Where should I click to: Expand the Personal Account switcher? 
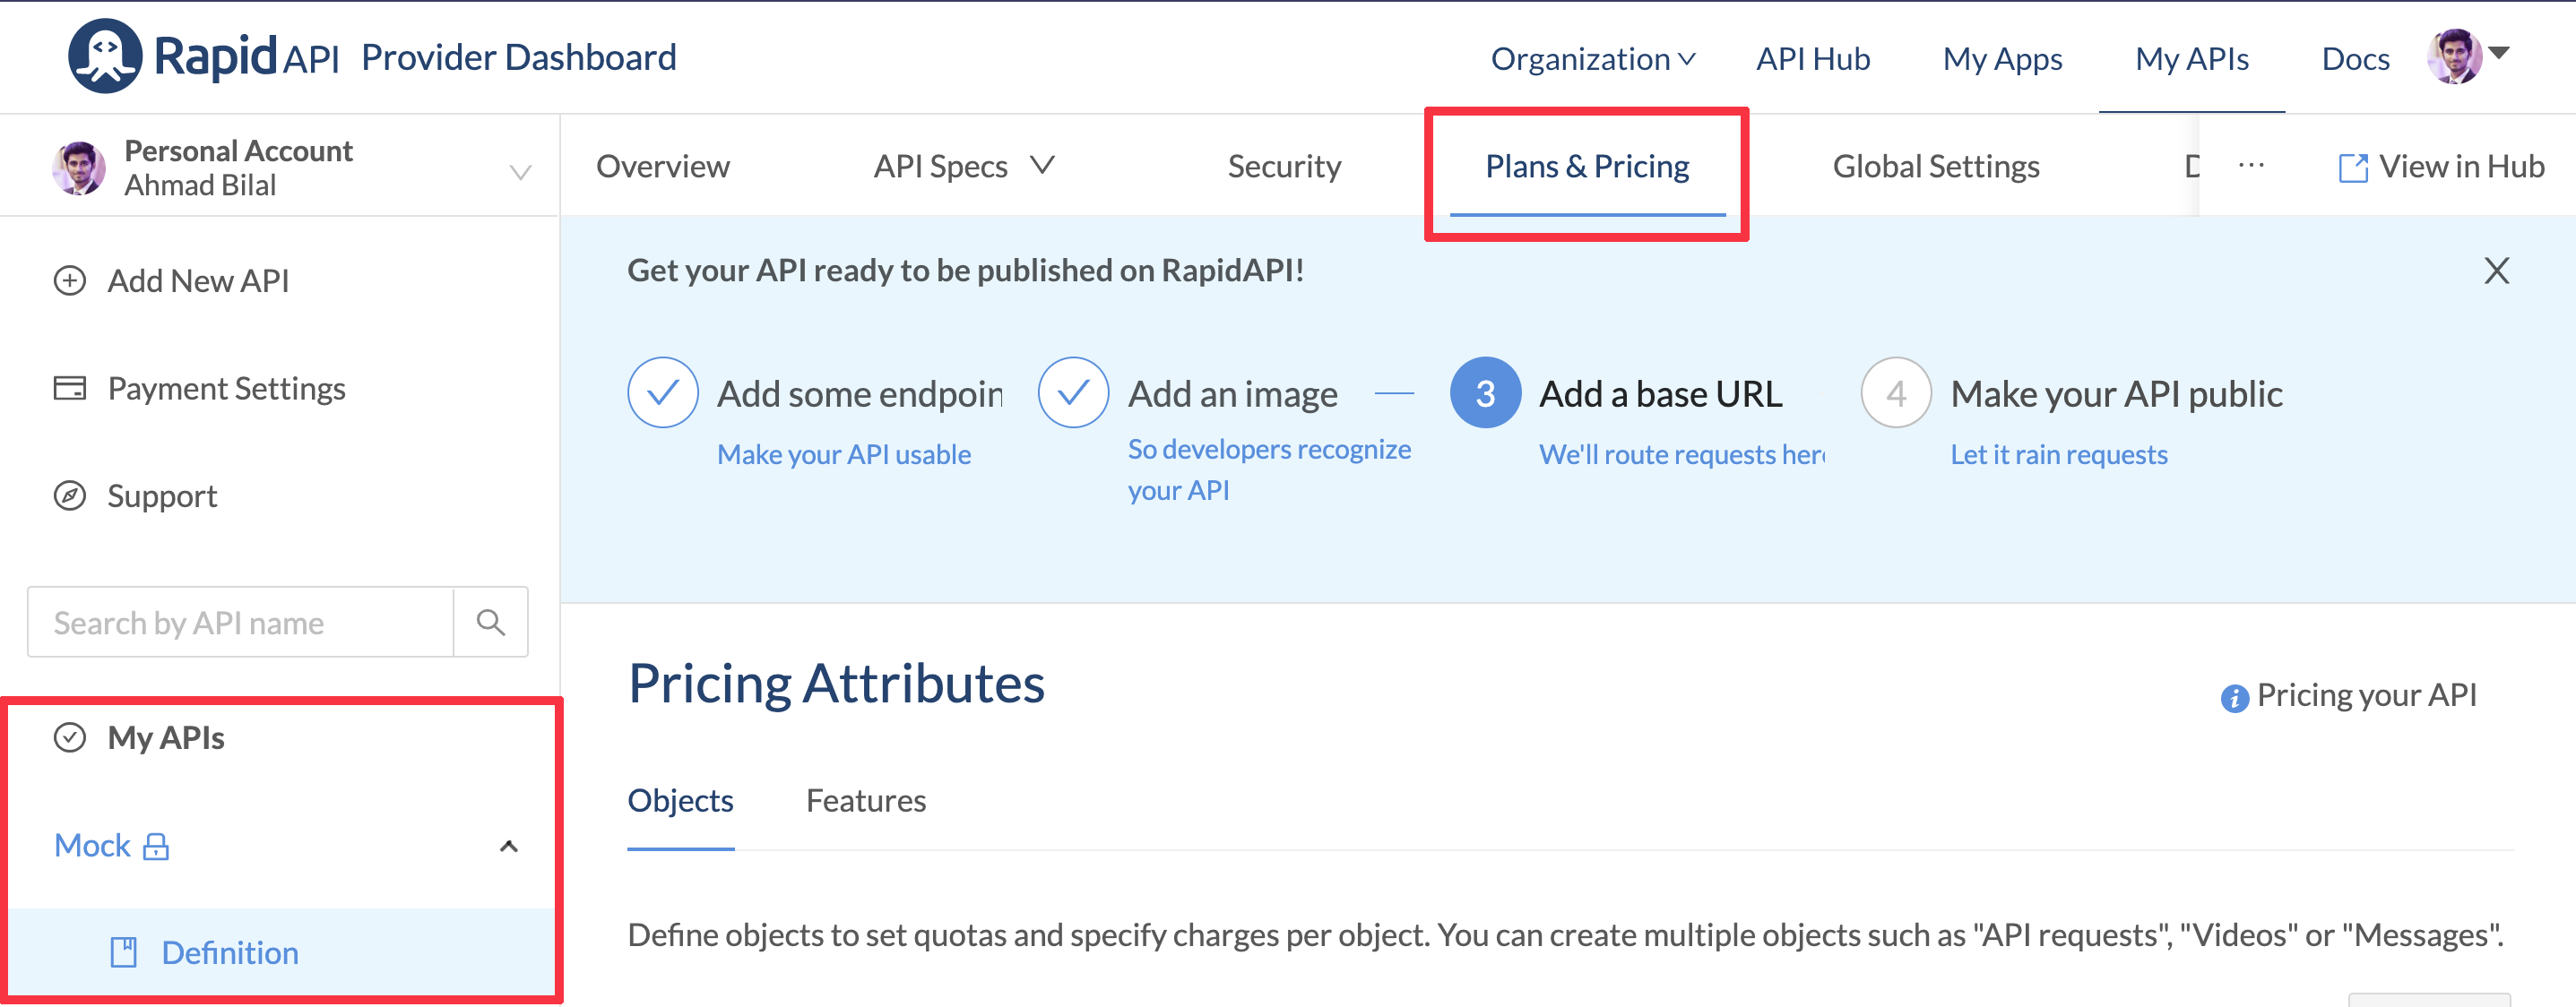pos(519,172)
